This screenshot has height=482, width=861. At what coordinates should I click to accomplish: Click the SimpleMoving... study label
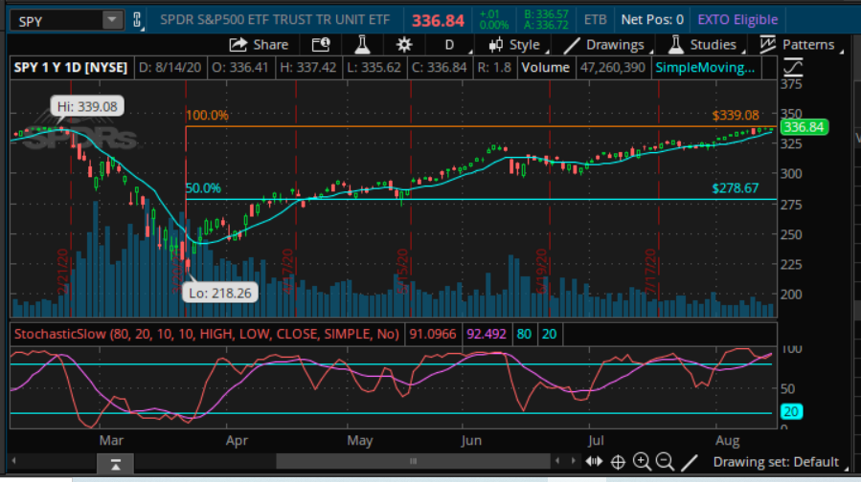tap(705, 68)
